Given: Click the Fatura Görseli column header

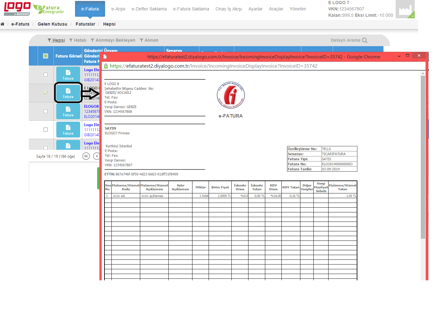Looking at the screenshot, I should (x=69, y=56).
